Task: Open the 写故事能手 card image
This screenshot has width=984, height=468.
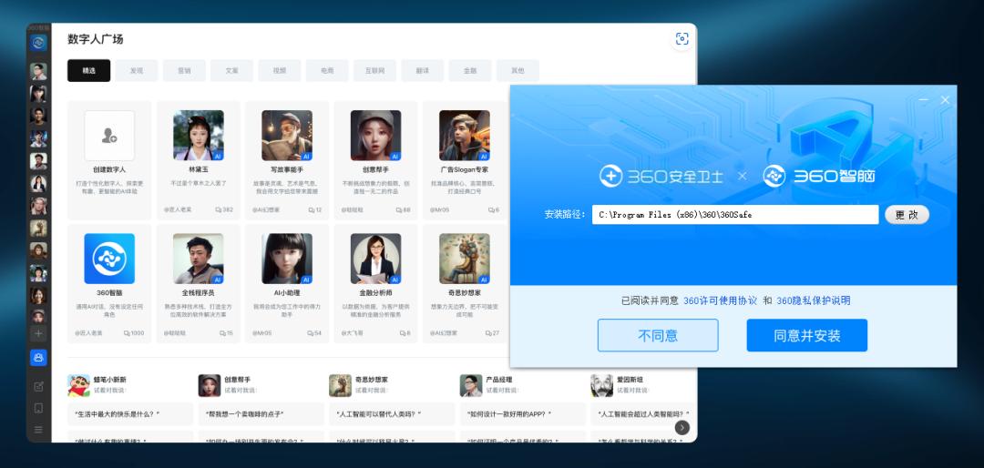Action: click(287, 136)
